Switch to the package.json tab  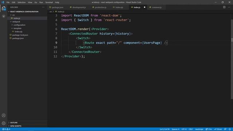click(x=58, y=7)
